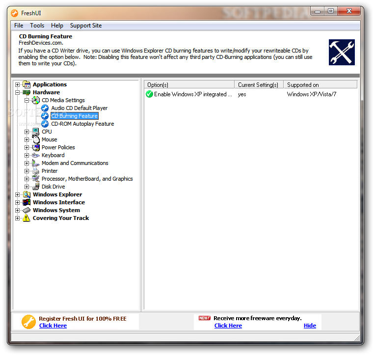Click the Printer icon in the tree

point(36,171)
